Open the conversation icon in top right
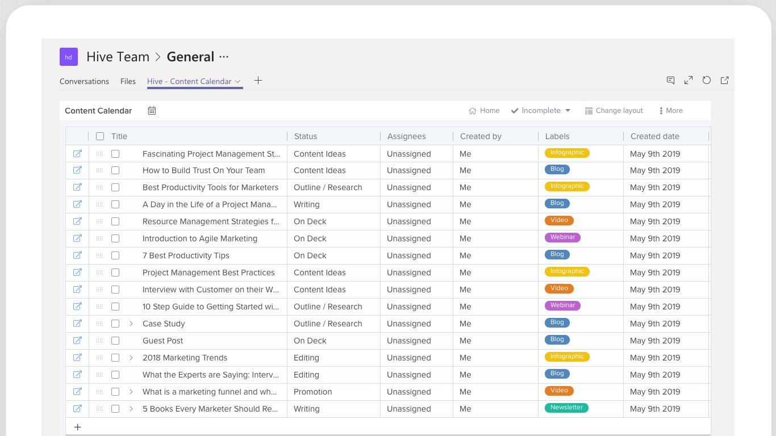Viewport: 776px width, 436px height. coord(670,81)
